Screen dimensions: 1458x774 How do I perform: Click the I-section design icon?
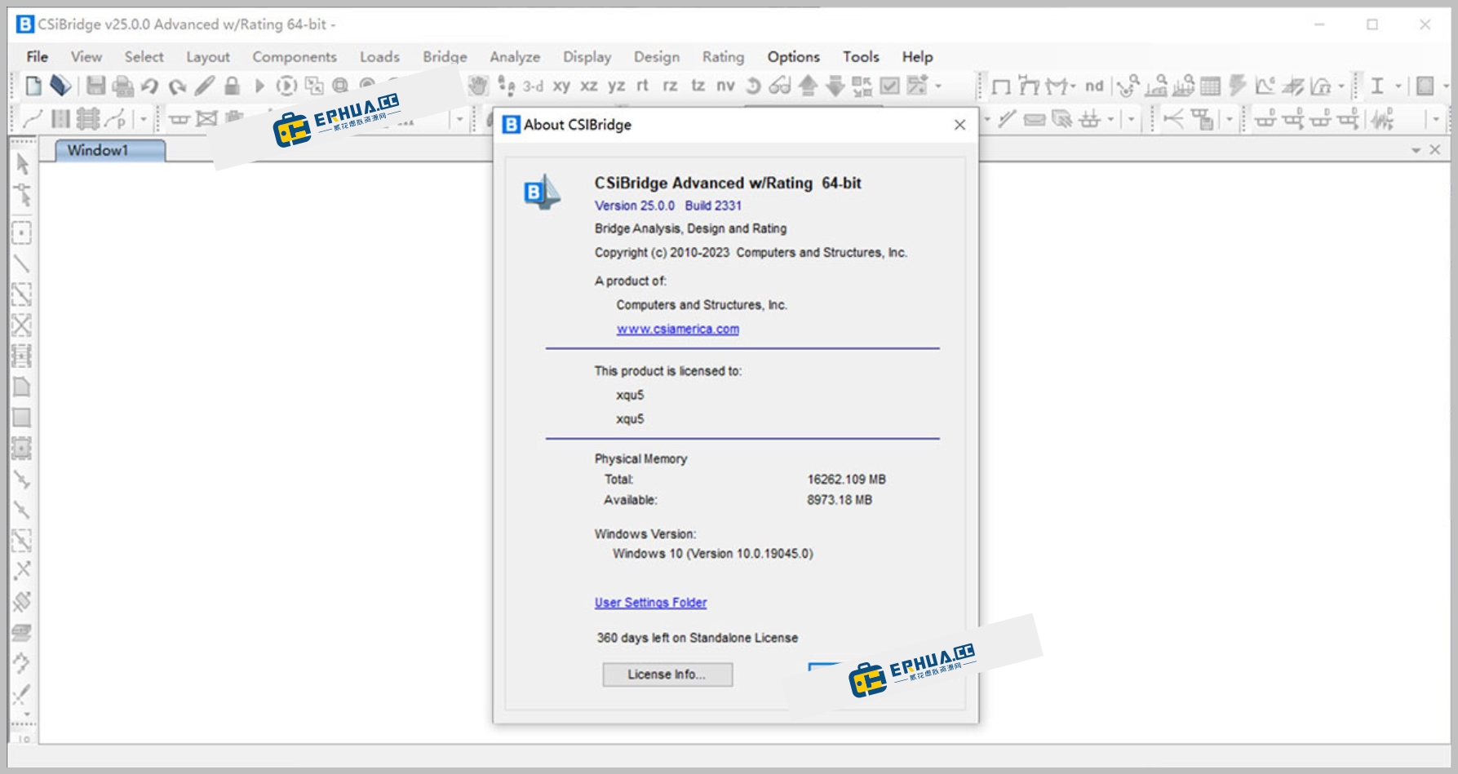coord(1377,86)
